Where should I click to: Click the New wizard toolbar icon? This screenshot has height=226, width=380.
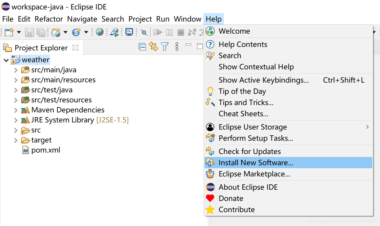pos(9,32)
